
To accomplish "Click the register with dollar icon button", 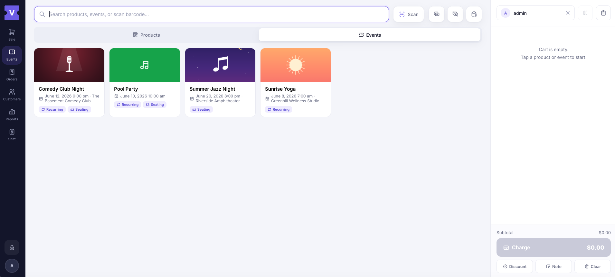I will (474, 14).
